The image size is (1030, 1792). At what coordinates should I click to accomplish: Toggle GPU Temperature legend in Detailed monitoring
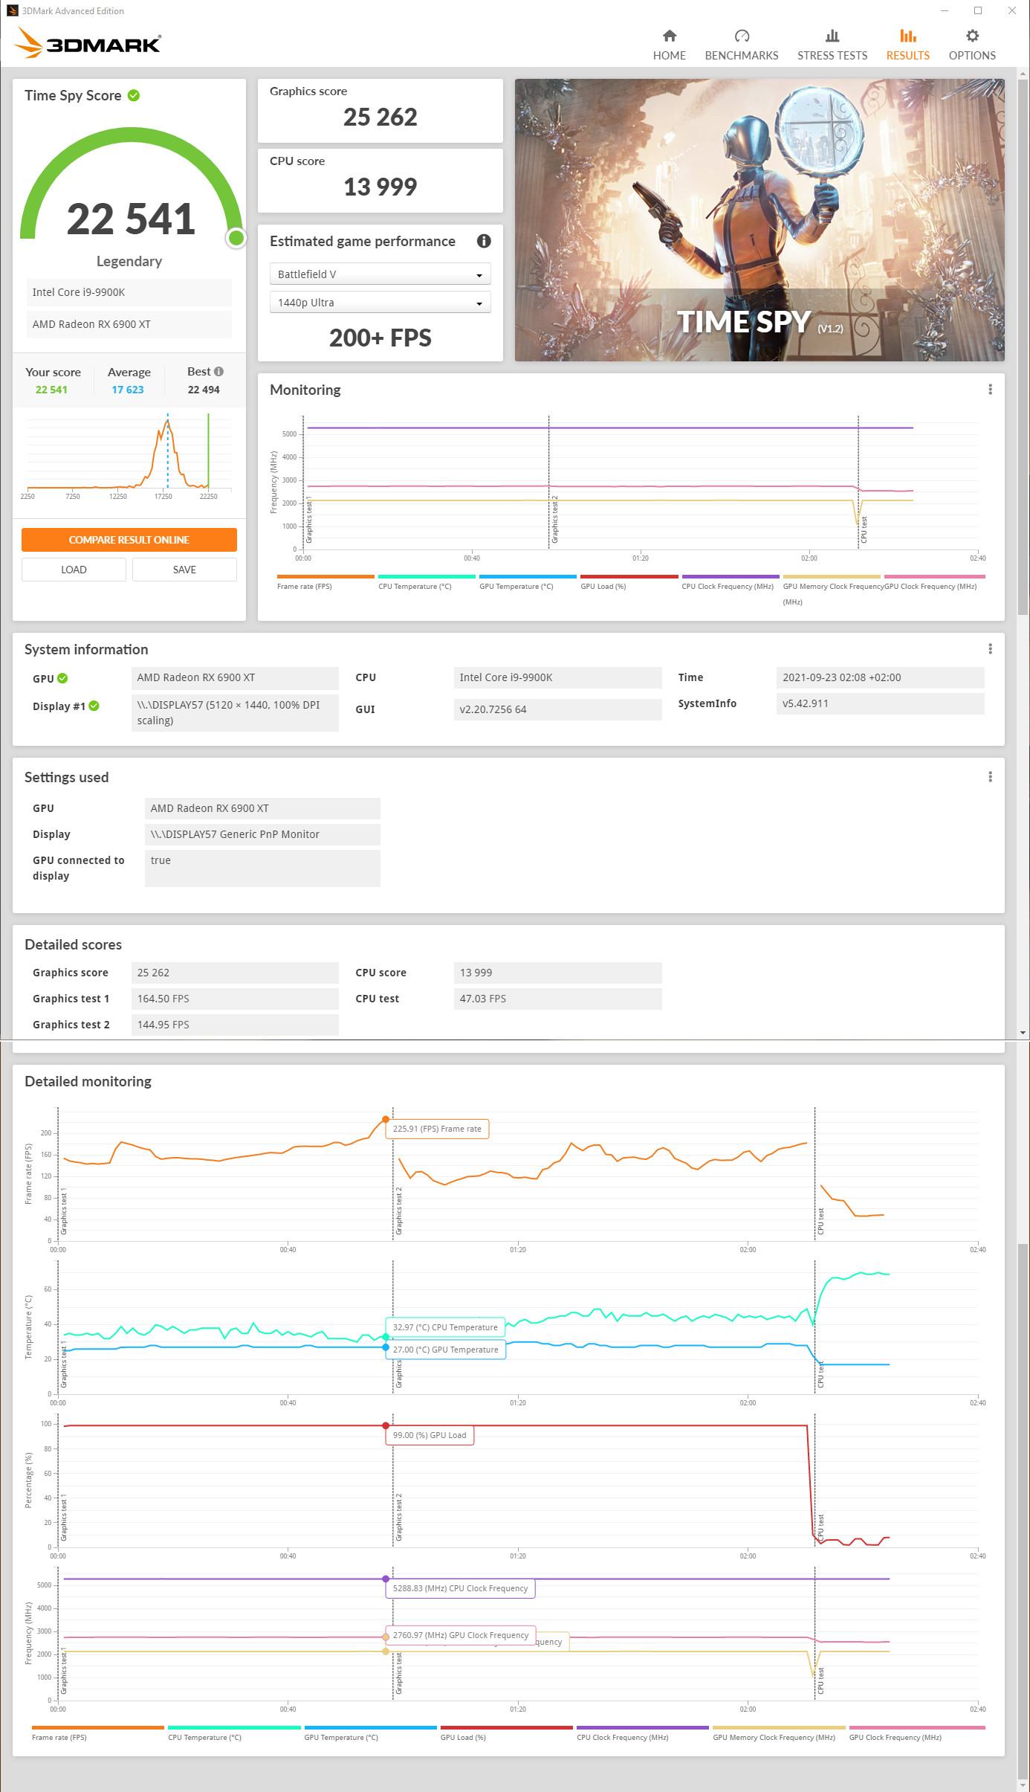pos(370,1733)
